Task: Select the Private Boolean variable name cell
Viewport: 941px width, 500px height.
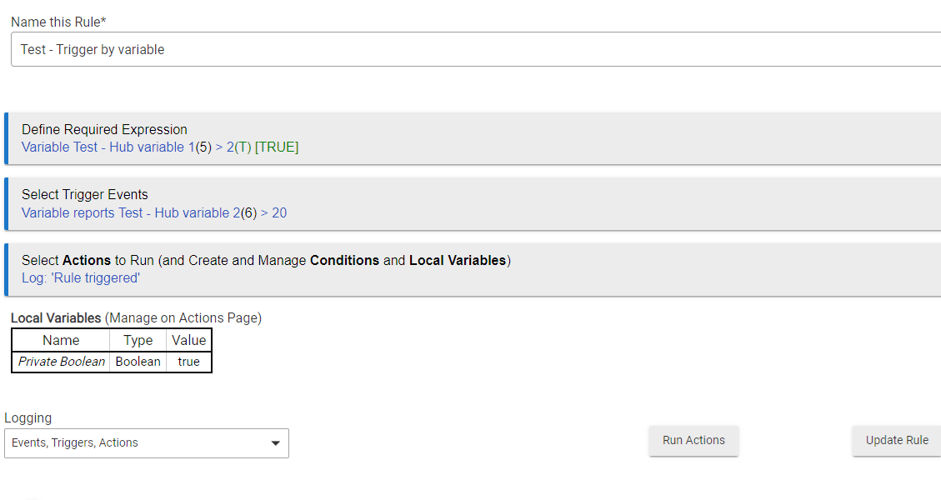Action: [x=62, y=362]
